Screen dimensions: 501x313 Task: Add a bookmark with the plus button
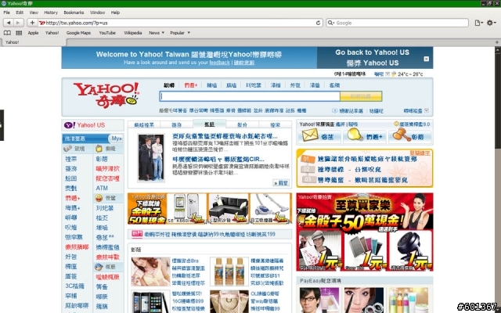pos(32,23)
